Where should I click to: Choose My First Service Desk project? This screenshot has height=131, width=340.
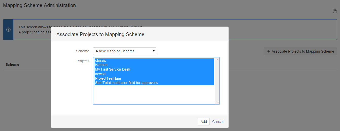pos(113,69)
